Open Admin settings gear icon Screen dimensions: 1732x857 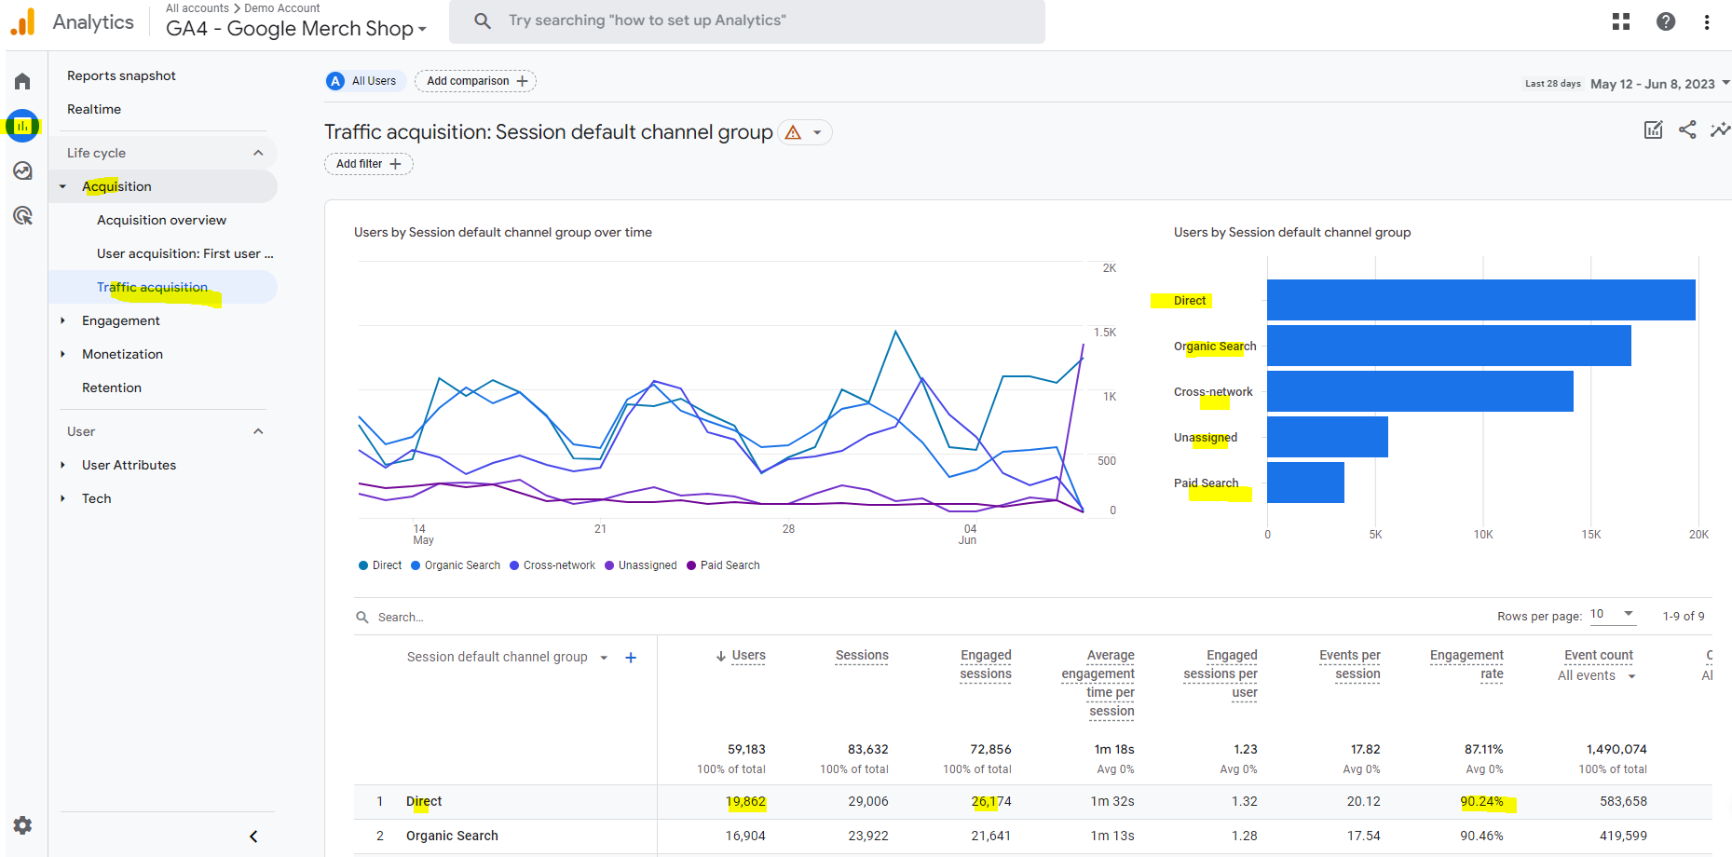point(22,824)
